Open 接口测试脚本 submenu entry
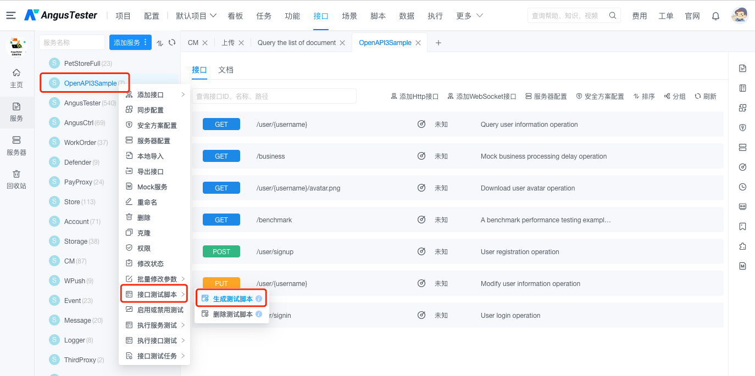Screen dimensions: 755x376 click(x=154, y=295)
